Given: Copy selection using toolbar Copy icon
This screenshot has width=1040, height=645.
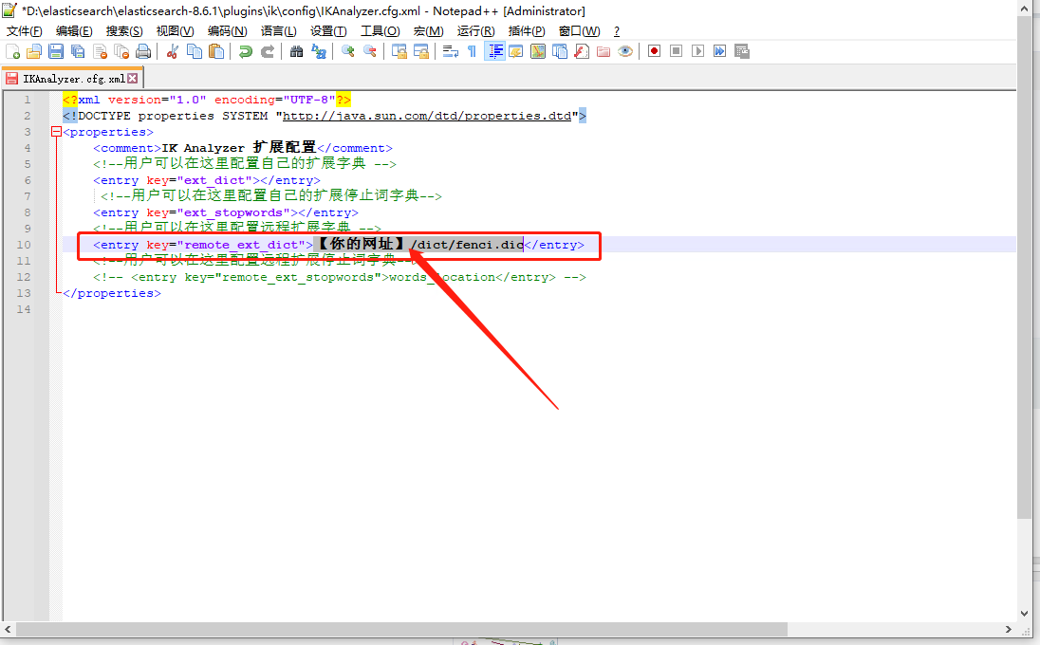Looking at the screenshot, I should click(x=195, y=52).
